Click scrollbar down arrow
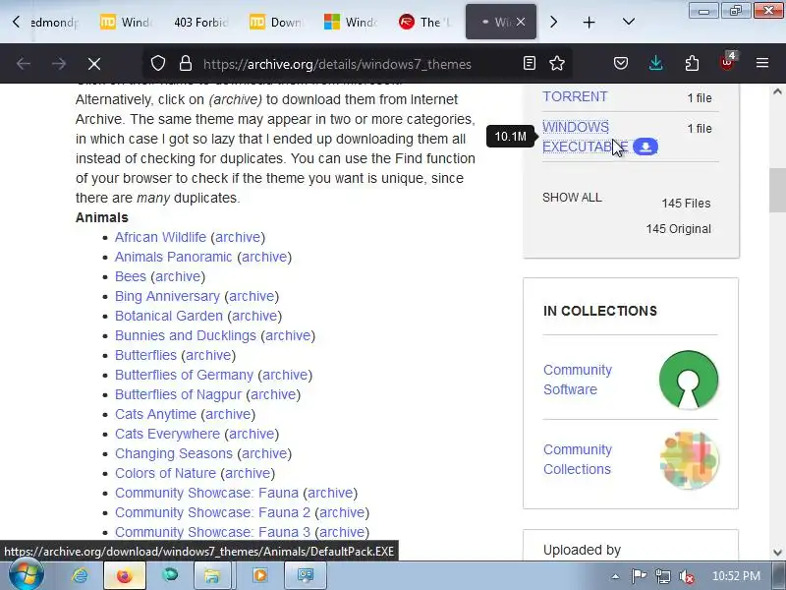Viewport: 786px width, 590px height. click(x=777, y=553)
